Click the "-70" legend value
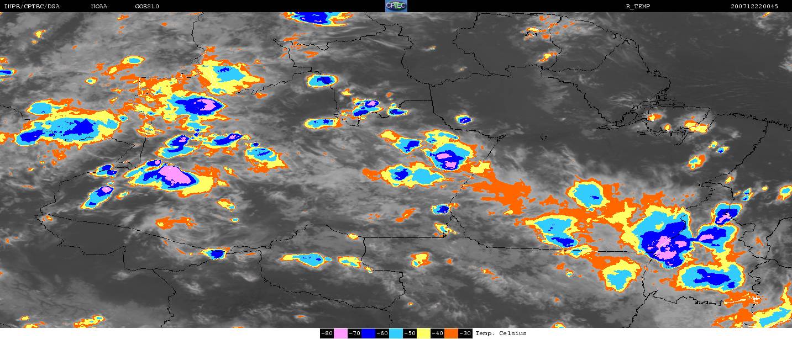The width and height of the screenshot is (792, 339). 354,333
